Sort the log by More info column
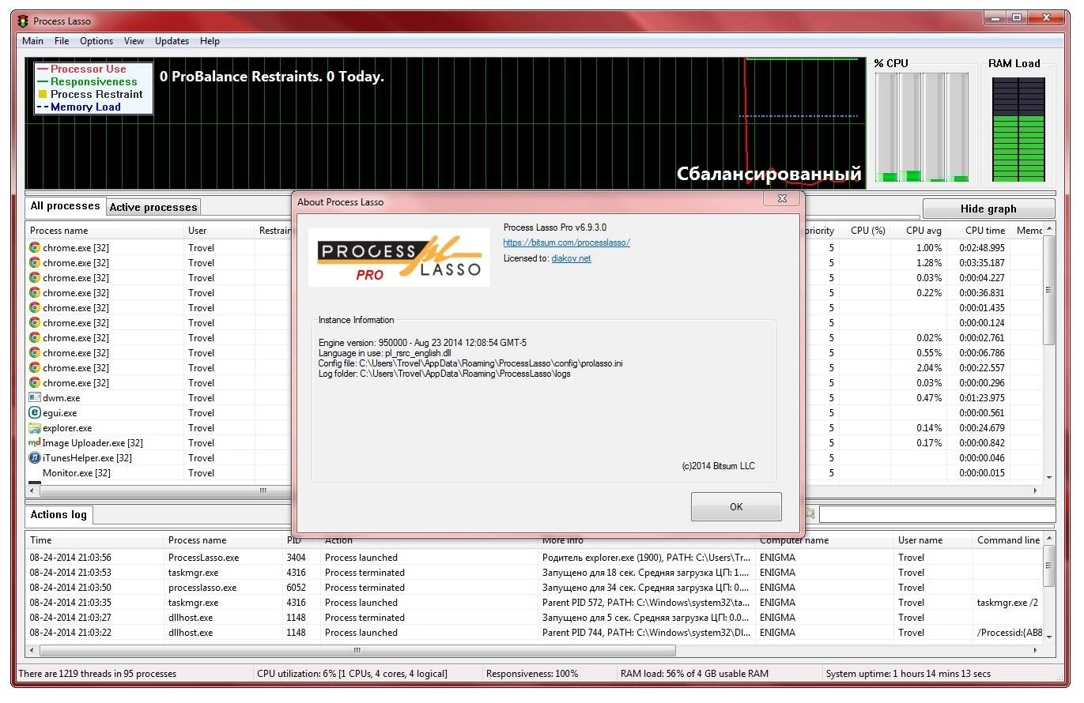 pos(647,540)
